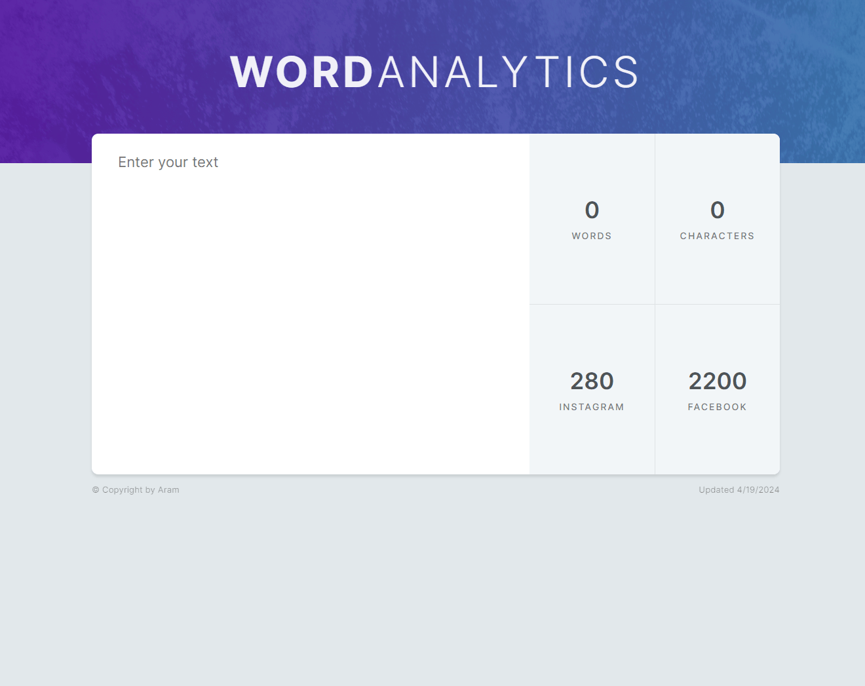
Task: Click the characters count number 0
Action: [717, 210]
